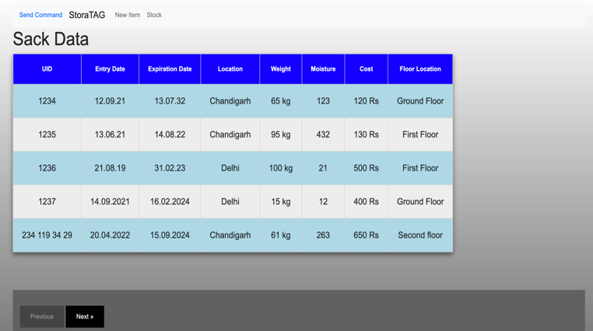The height and width of the screenshot is (331, 593).
Task: Click Delhi location in row 1236
Action: pyautogui.click(x=230, y=168)
